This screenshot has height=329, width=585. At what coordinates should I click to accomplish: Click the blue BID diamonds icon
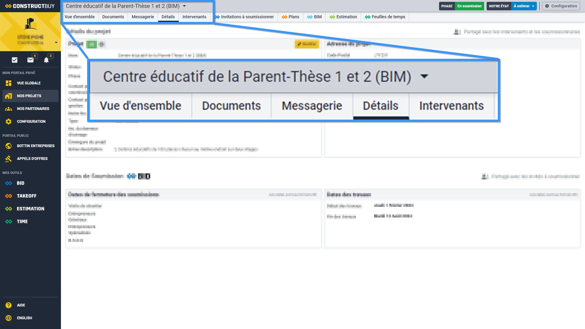[9, 183]
